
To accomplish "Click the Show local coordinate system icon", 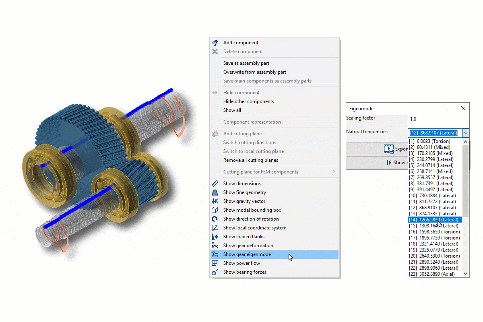I will coord(215,228).
